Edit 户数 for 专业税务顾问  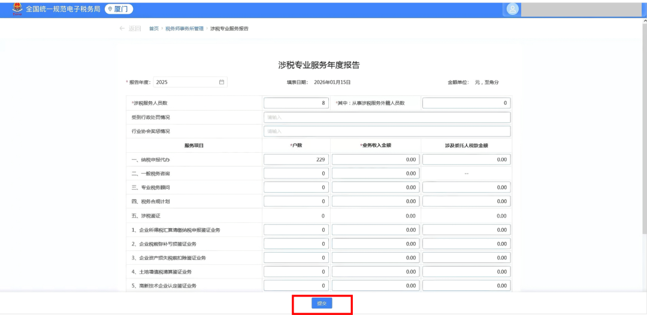click(297, 187)
